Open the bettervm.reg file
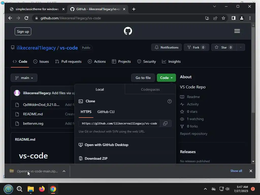 click(x=33, y=124)
